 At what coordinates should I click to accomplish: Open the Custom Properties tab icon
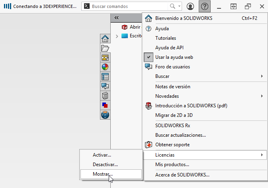(105, 77)
